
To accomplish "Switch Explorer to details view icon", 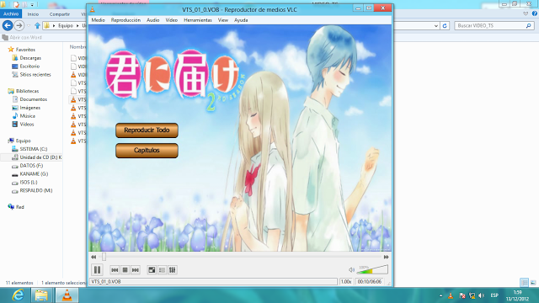I will pos(524,283).
